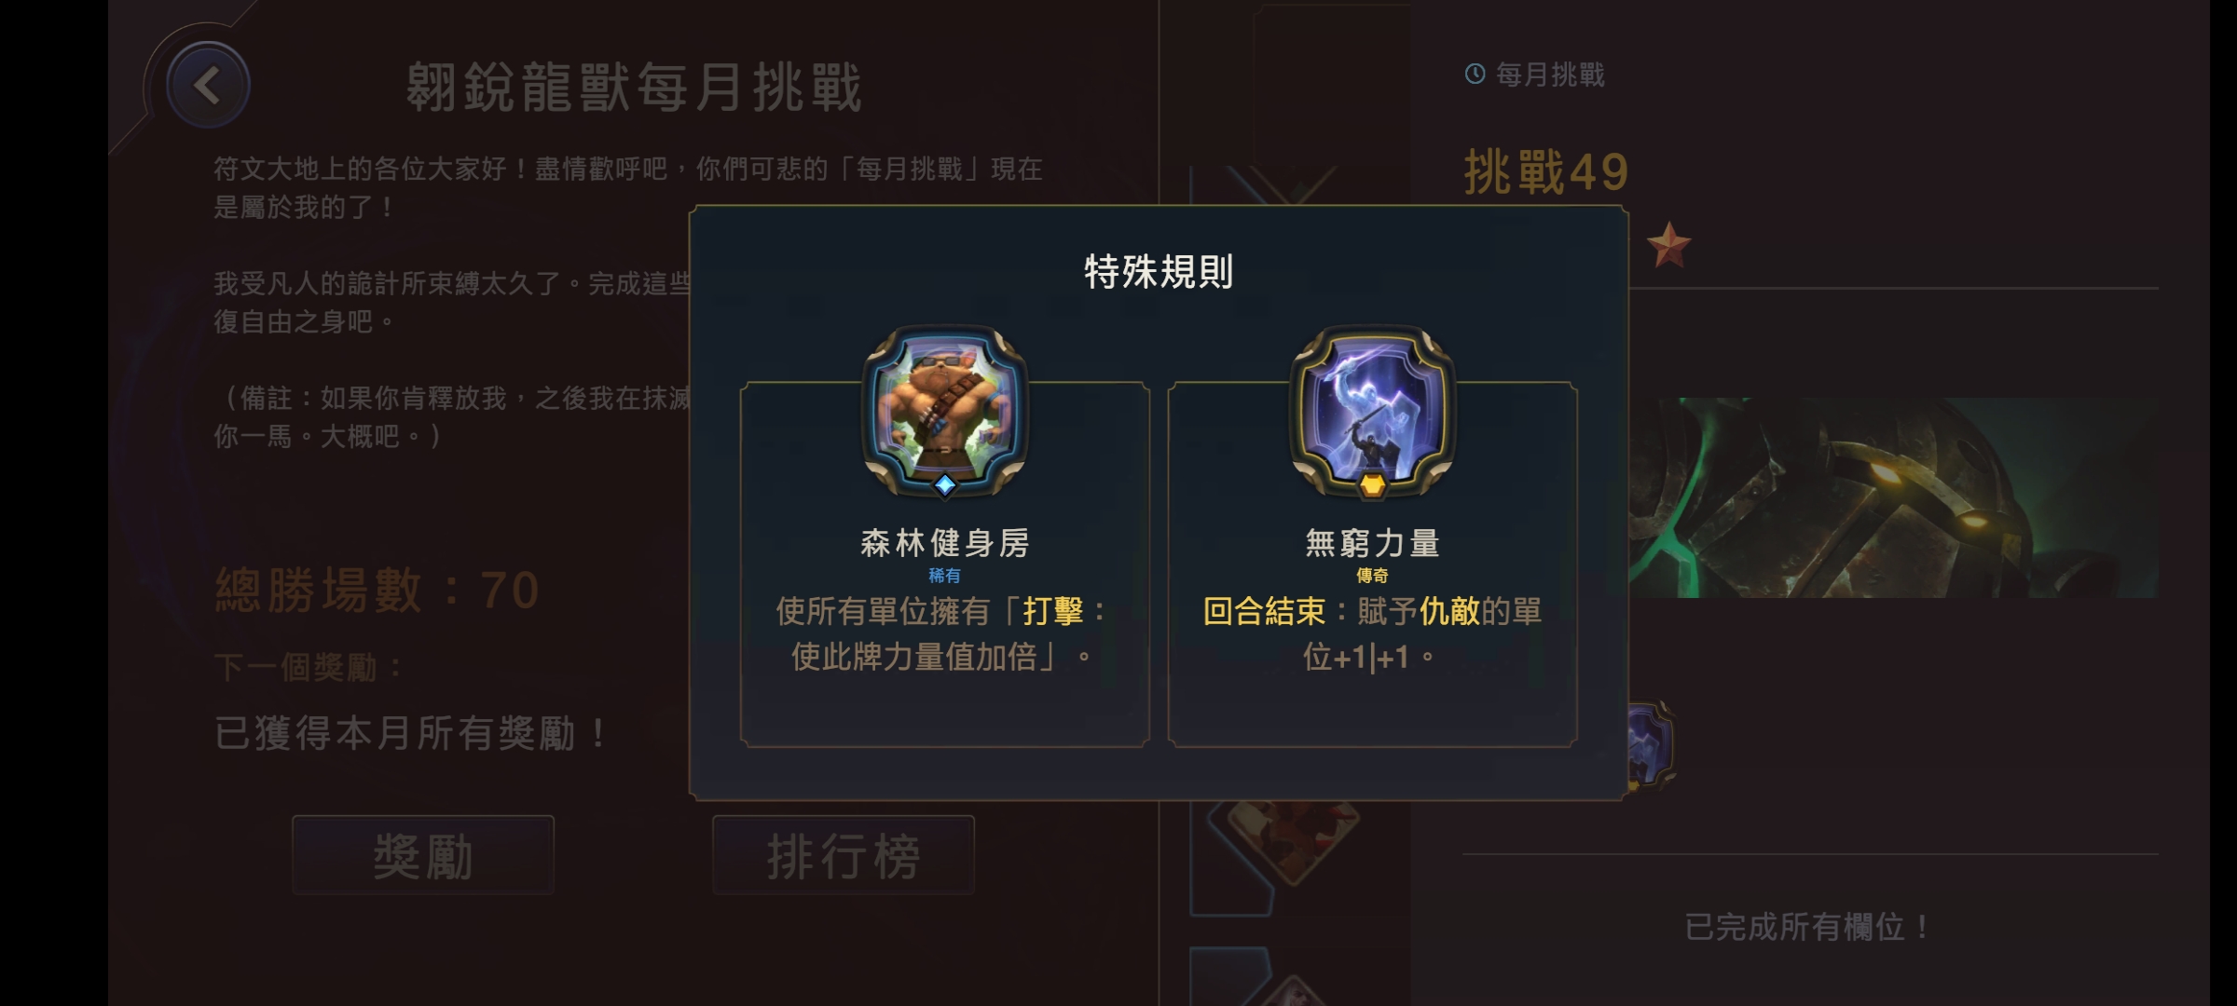The width and height of the screenshot is (2237, 1006).
Task: Tap the 挑戰49 heading
Action: (x=1546, y=172)
